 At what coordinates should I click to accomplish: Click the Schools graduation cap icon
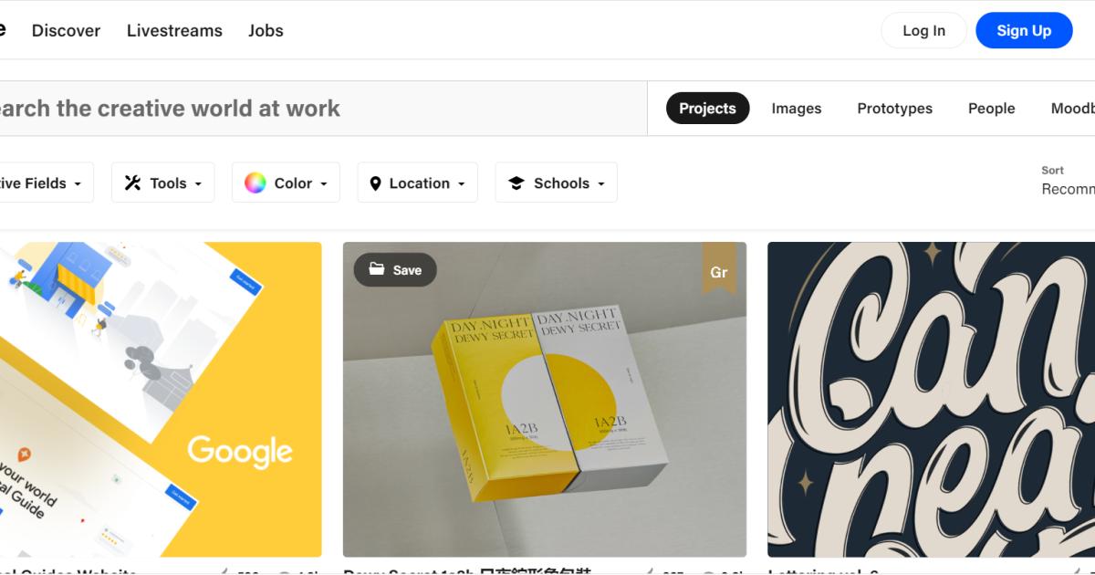click(x=516, y=183)
